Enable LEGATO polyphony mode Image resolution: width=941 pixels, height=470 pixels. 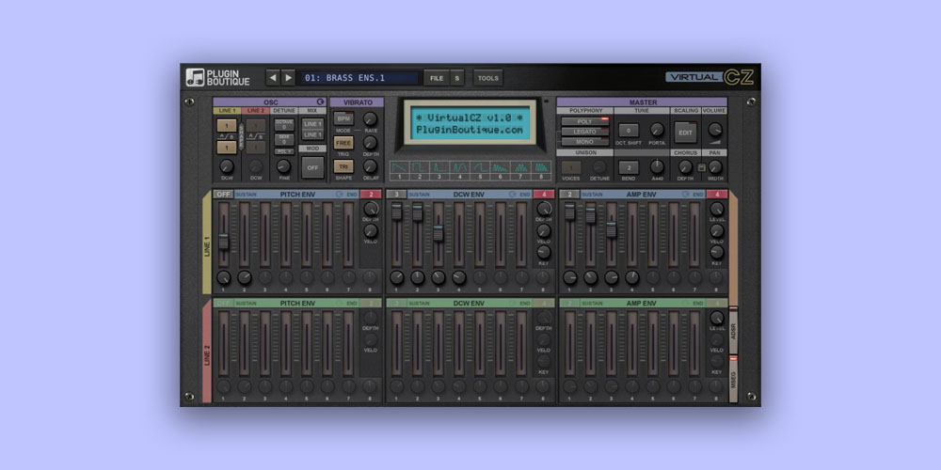click(585, 132)
